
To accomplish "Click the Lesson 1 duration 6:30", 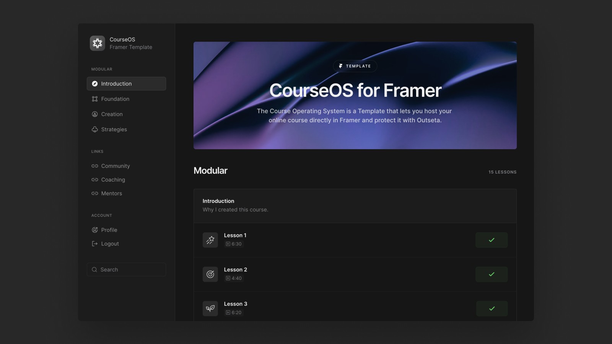I will coord(236,244).
